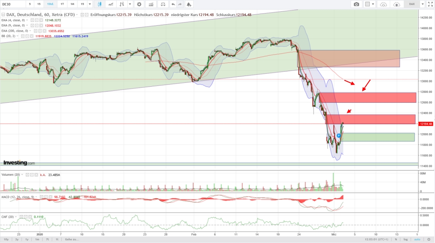The image size is (435, 243).
Task: Open Bollinger Bands settings
Action: (x=27, y=36)
